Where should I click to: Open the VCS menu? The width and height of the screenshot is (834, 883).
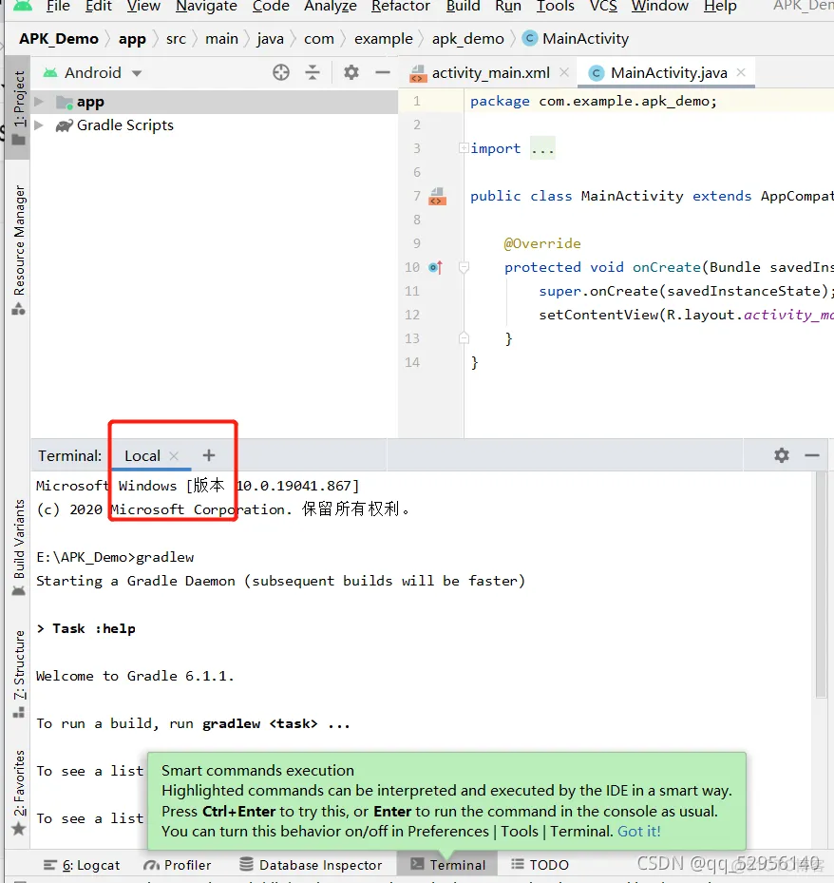tap(603, 7)
